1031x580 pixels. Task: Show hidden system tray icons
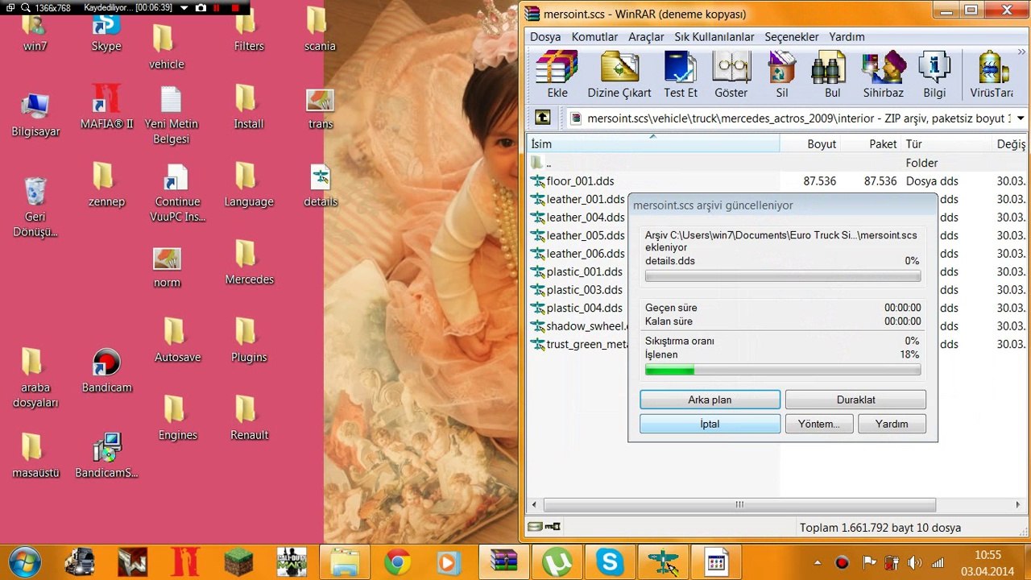818,562
